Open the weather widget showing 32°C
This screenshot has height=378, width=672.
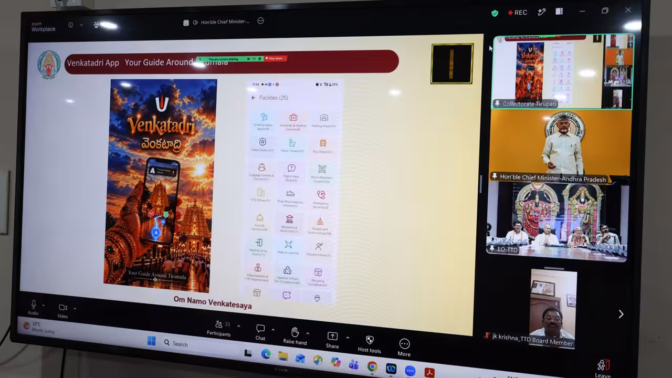(40, 327)
